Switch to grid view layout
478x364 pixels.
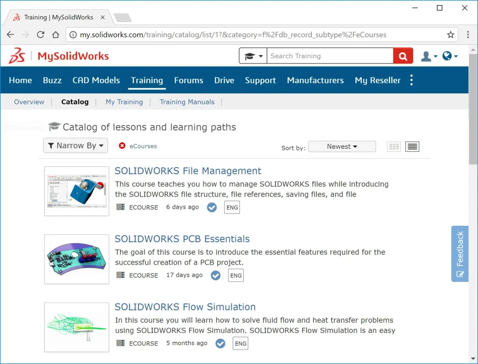pos(394,147)
